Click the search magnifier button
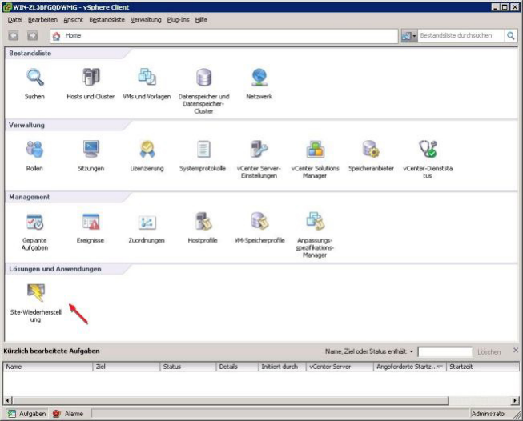The width and height of the screenshot is (523, 421). click(511, 35)
